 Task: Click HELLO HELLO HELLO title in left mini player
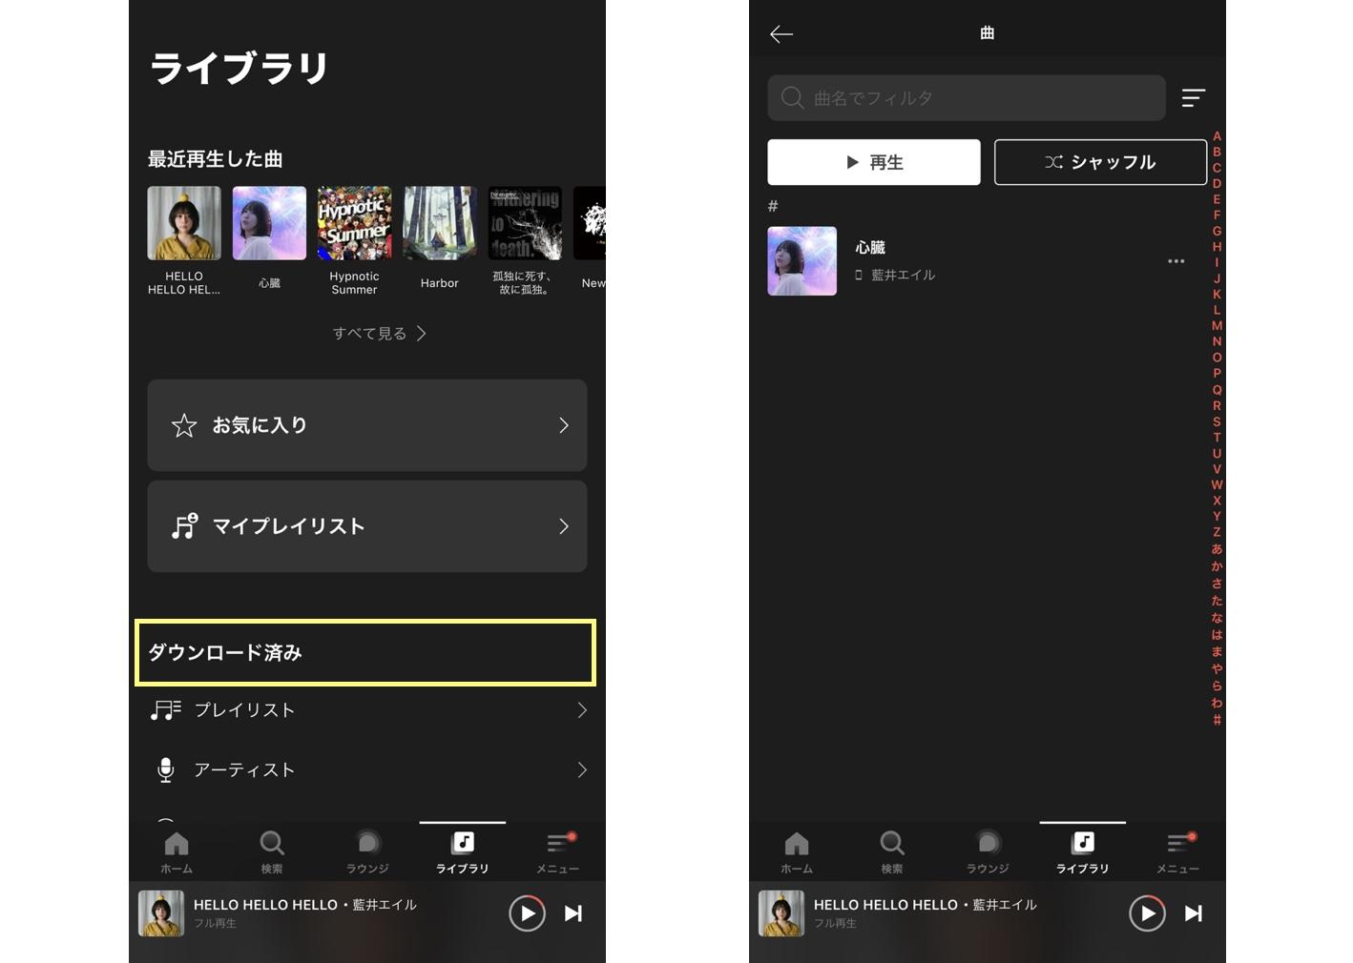coord(265,905)
